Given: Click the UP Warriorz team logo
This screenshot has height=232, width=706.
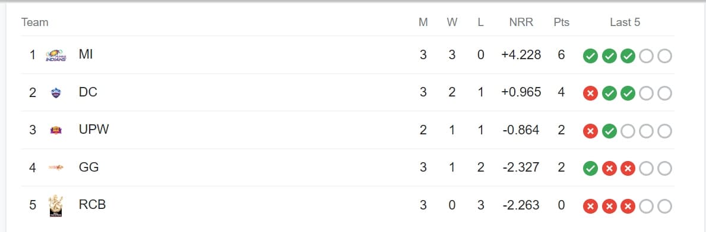Looking at the screenshot, I should [x=56, y=131].
